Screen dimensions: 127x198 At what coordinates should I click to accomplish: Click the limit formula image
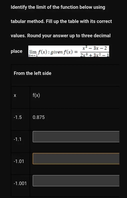(x=69, y=51)
